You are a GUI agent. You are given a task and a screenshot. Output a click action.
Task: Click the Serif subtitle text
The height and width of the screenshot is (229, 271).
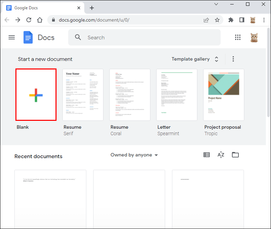click(x=68, y=133)
